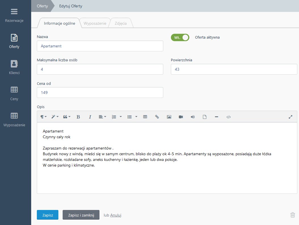This screenshot has height=225, width=299.
Task: Insert a video in the editor
Action: point(181,117)
